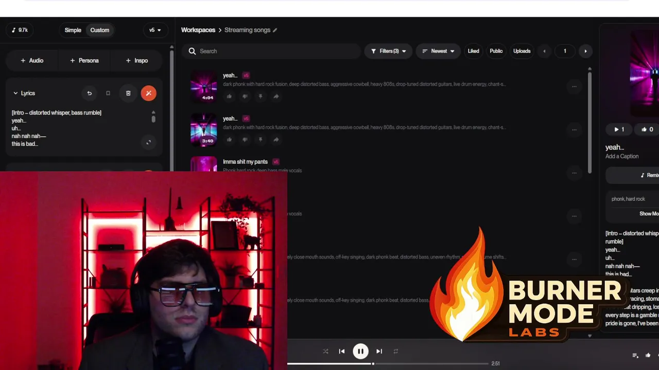Delete the lyrics with the trash icon
Viewport: 659px width, 370px height.
pos(128,93)
